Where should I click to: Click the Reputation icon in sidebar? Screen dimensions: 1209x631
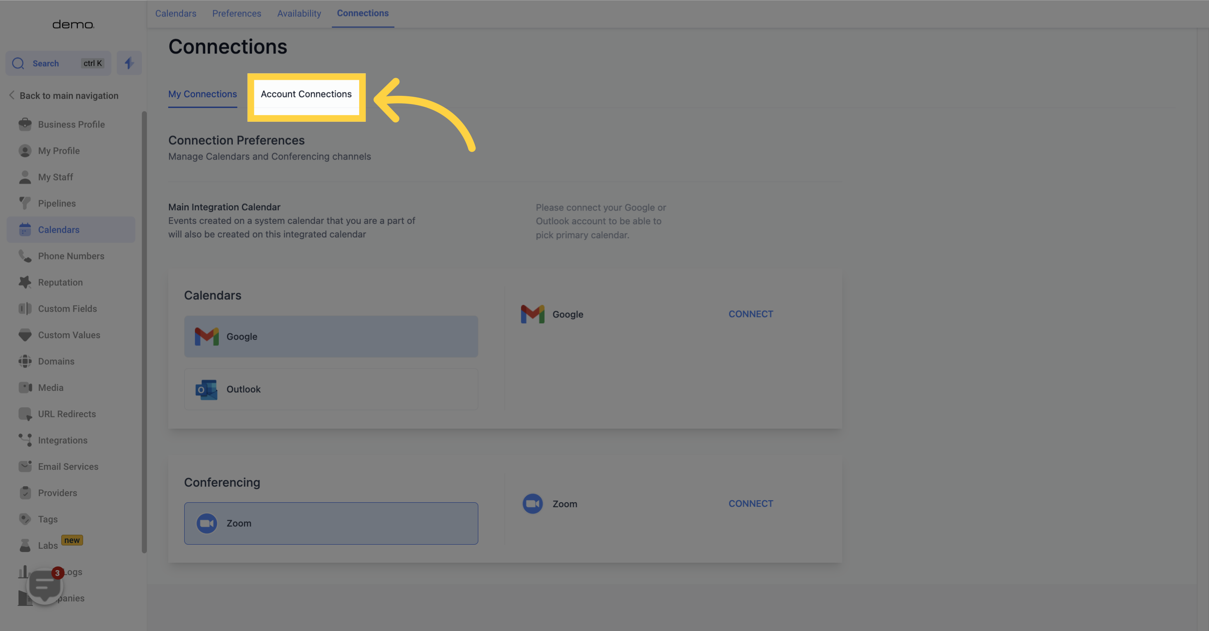(25, 281)
